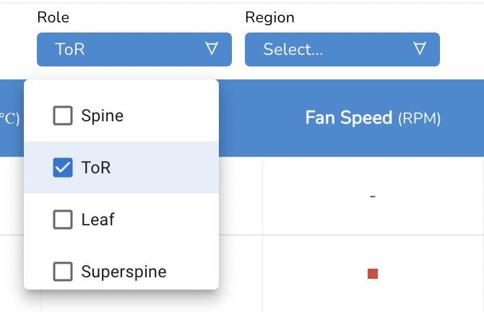Viewport: 484px width, 312px height.
Task: Click the Region dropdown's triangle arrow icon
Action: [x=420, y=49]
